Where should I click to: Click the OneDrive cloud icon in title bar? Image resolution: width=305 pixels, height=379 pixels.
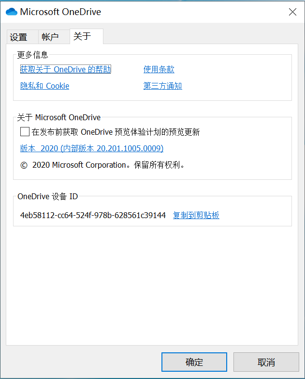11,12
